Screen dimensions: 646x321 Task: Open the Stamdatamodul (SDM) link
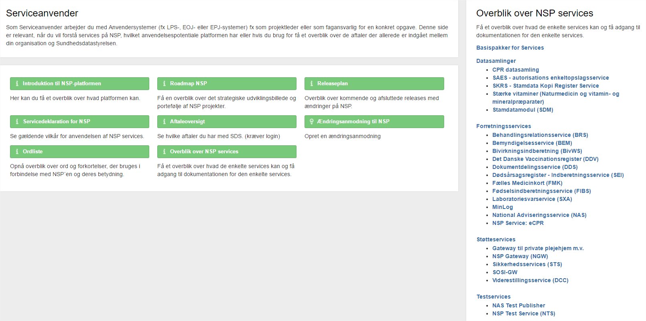click(523, 110)
